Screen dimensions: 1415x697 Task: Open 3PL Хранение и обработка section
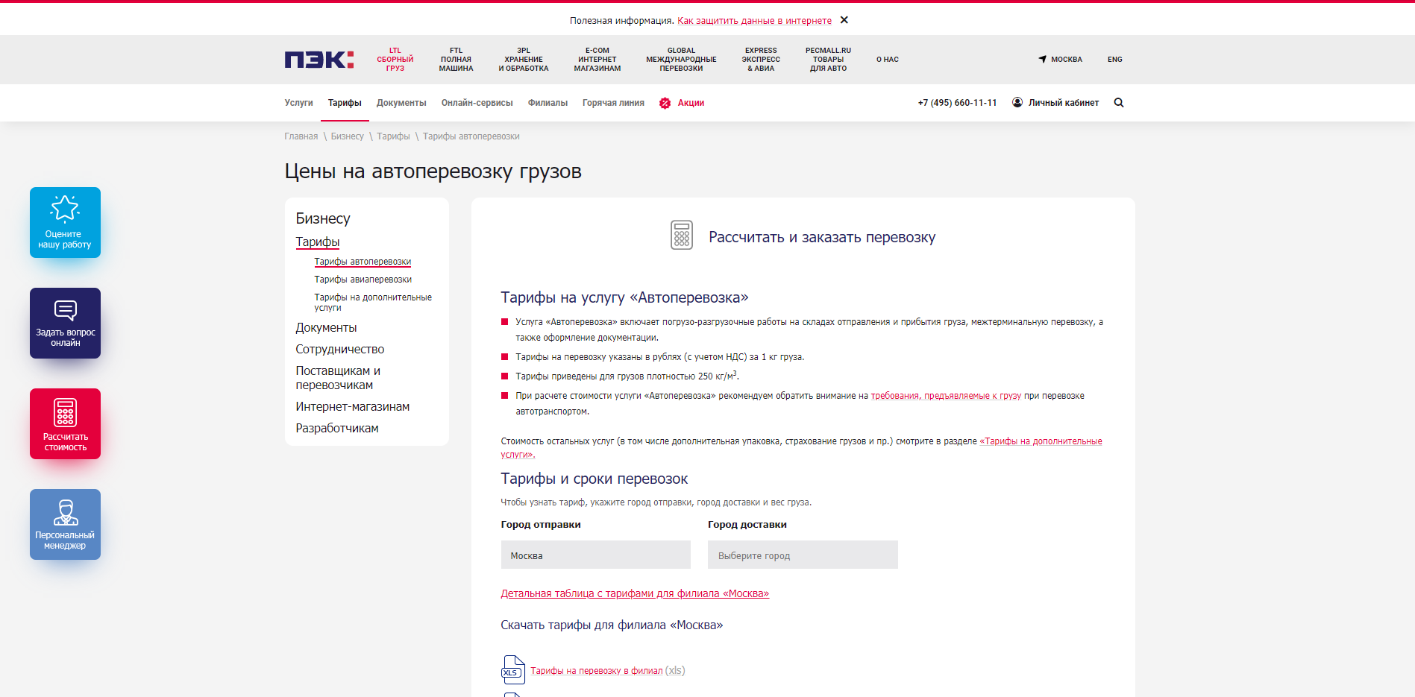pyautogui.click(x=524, y=60)
